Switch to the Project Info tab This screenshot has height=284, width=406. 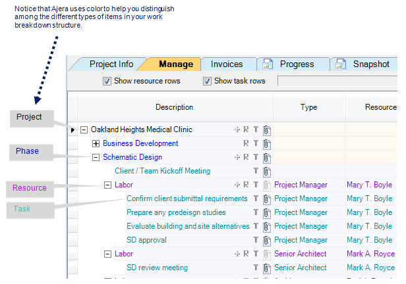tap(111, 64)
